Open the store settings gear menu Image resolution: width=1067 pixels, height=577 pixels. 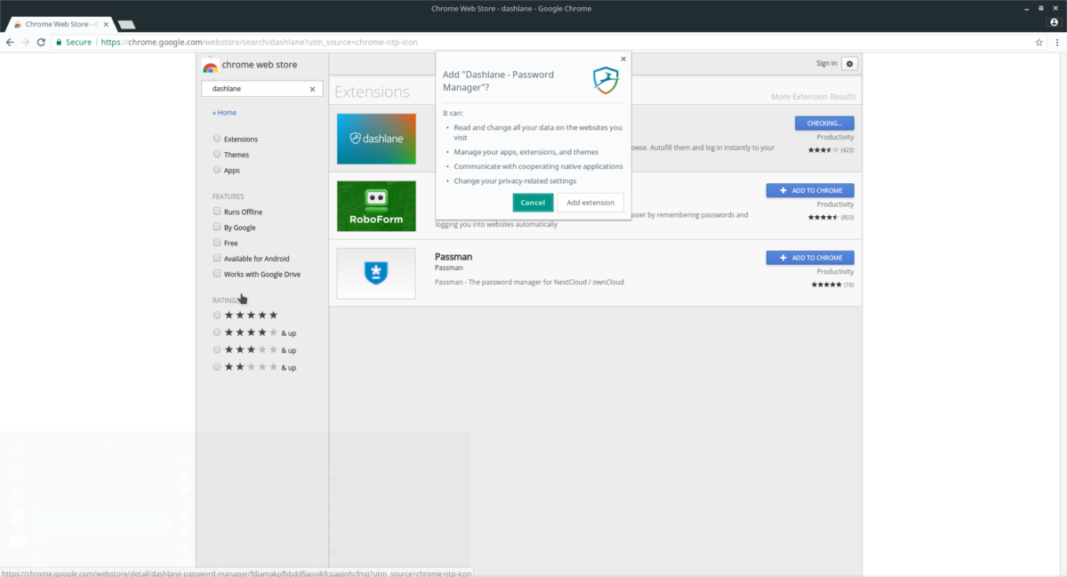pos(849,63)
